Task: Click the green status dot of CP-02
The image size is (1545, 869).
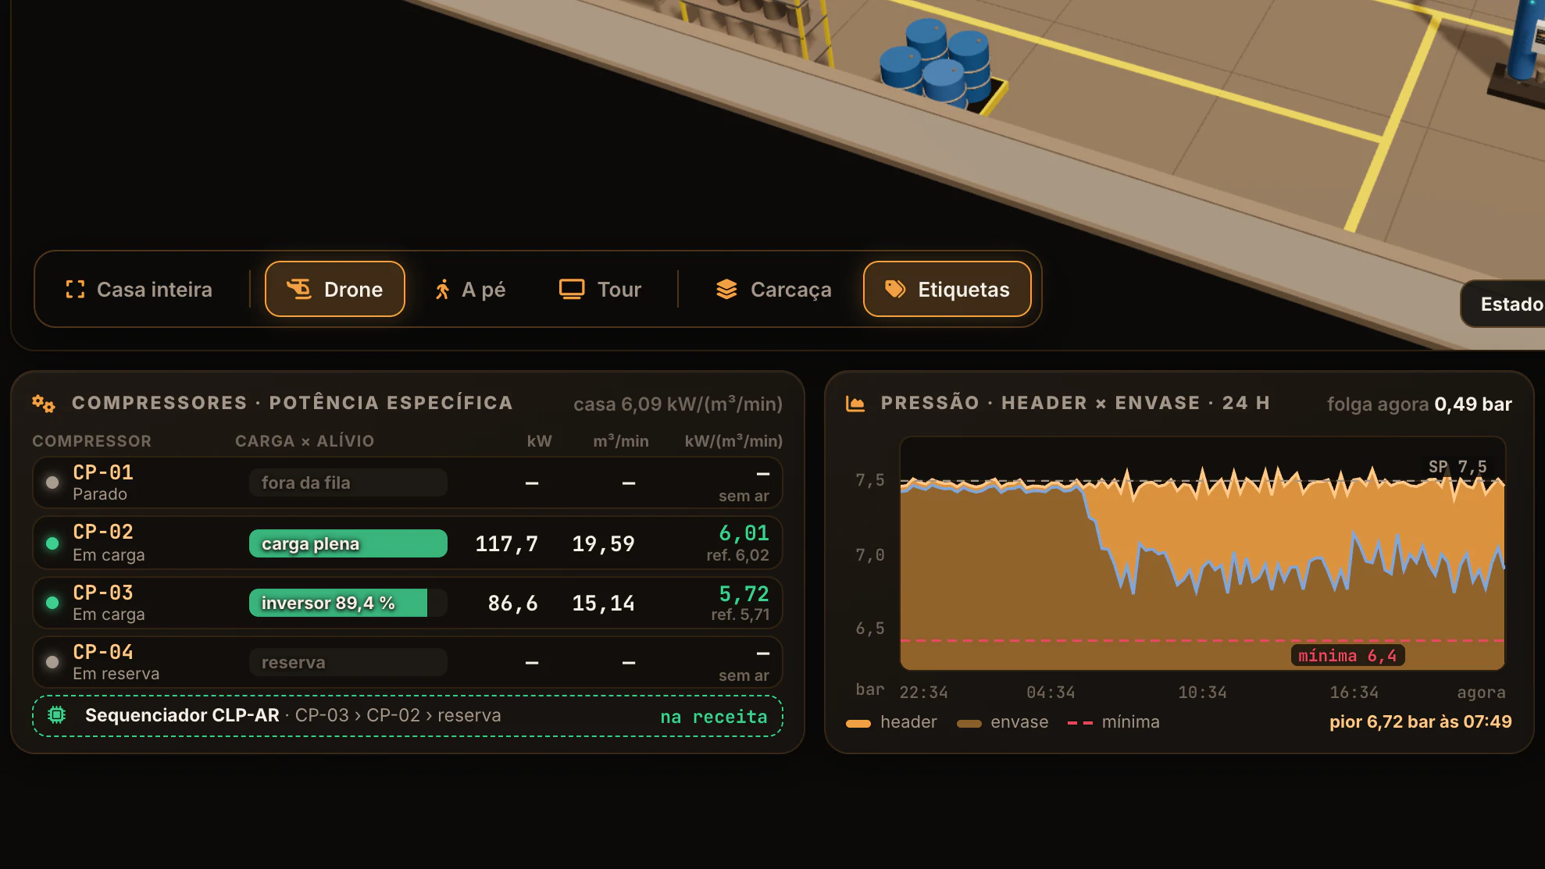Action: click(x=52, y=543)
